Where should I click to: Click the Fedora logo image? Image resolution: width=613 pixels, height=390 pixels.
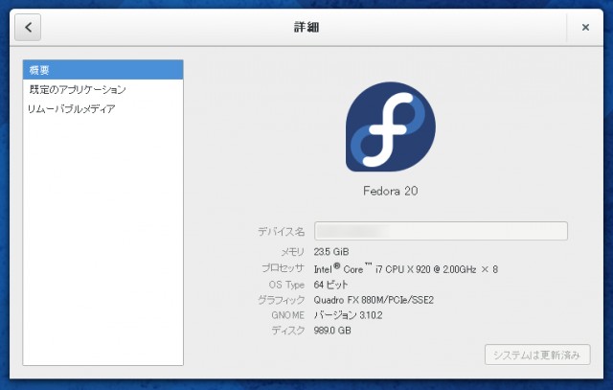tap(391, 126)
